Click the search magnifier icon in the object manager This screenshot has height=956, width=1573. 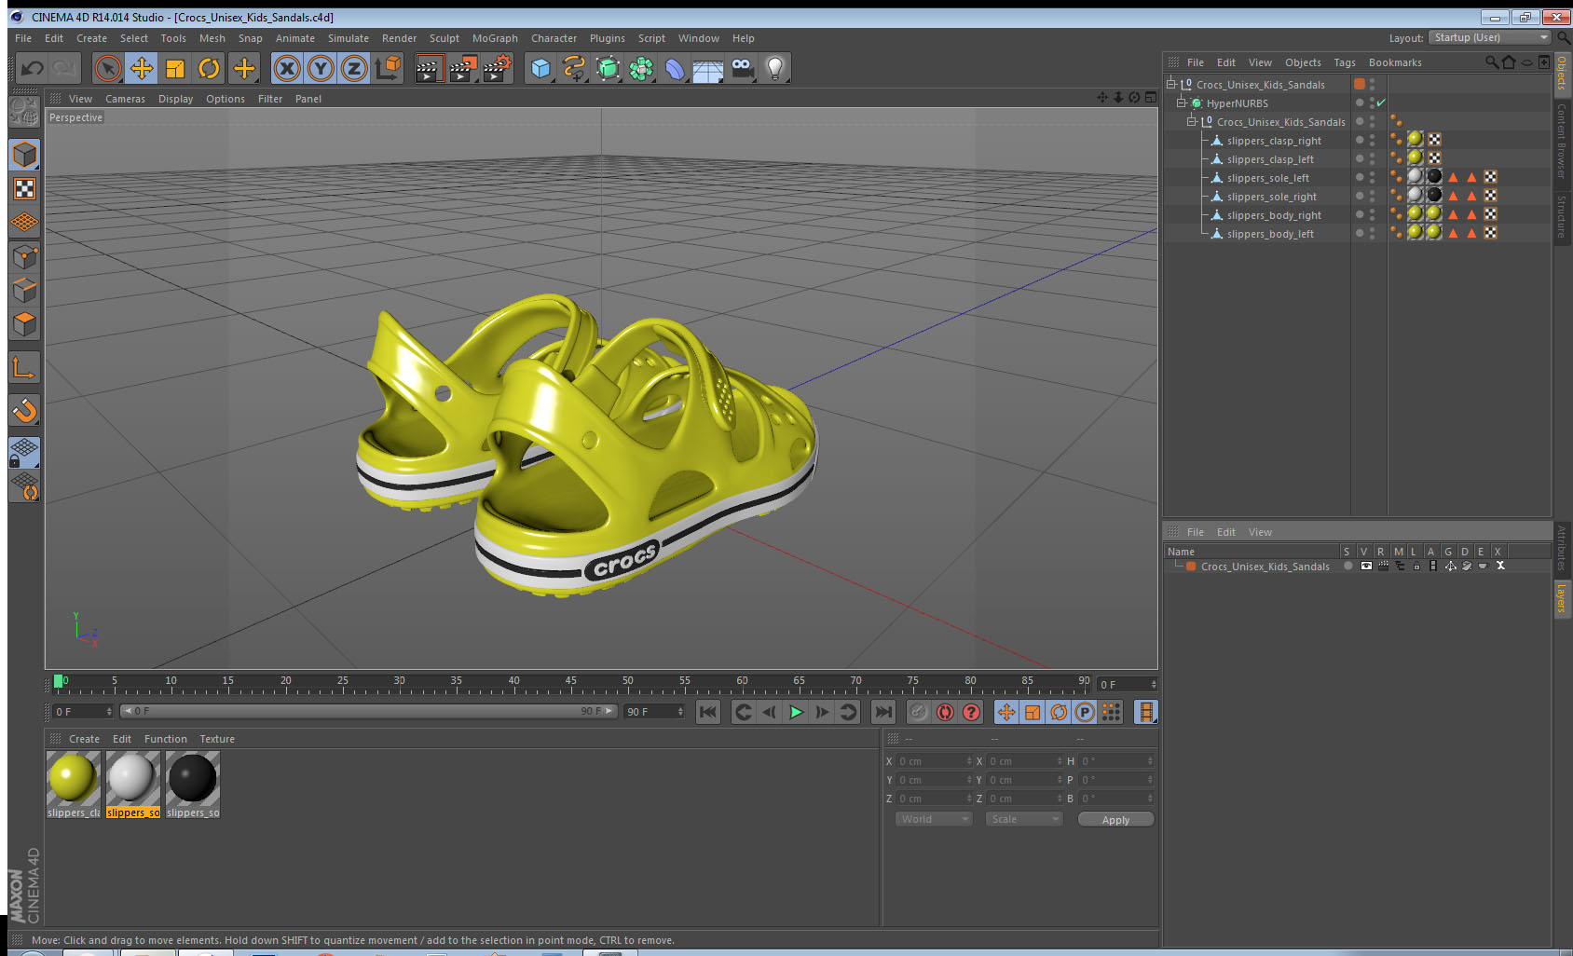pyautogui.click(x=1491, y=62)
